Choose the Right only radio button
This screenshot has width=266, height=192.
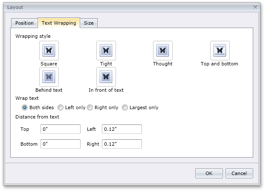click(90, 107)
